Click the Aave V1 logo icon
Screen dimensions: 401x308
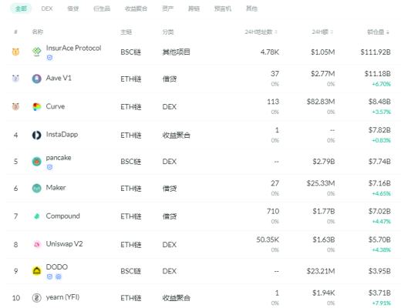click(37, 79)
